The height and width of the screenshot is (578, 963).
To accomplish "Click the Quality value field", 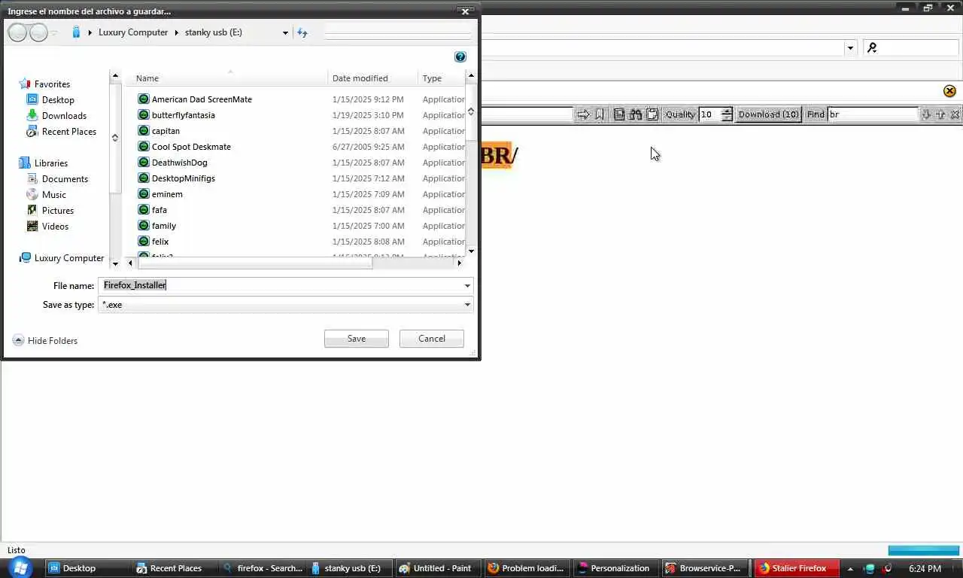I will [709, 114].
